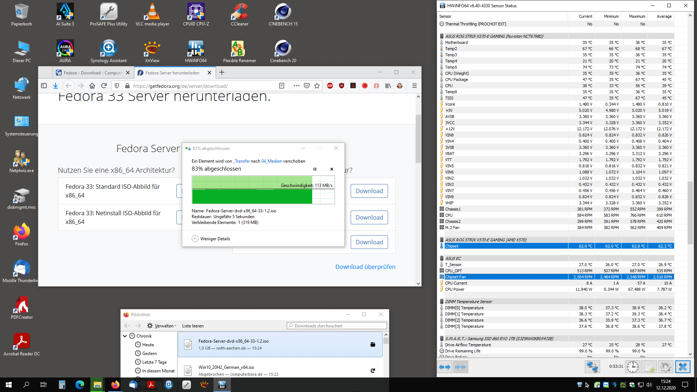The width and height of the screenshot is (697, 392).
Task: Click HWiNFO logging start sheet icon
Action: (649, 367)
